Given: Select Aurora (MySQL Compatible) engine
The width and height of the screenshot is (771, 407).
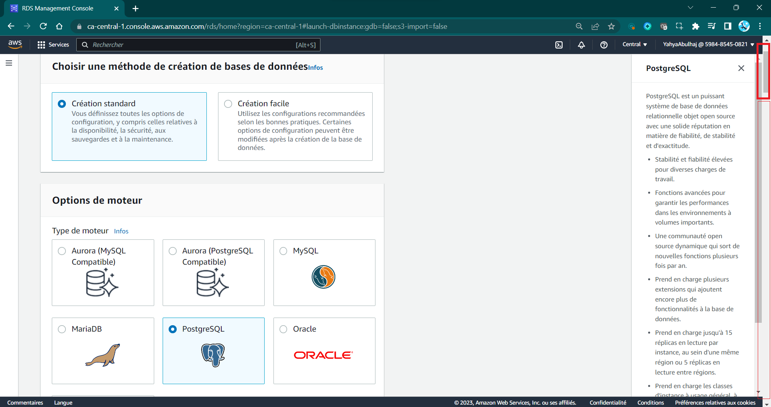Looking at the screenshot, I should coord(103,273).
